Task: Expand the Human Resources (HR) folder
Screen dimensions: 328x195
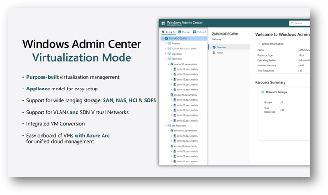Action: click(x=165, y=49)
